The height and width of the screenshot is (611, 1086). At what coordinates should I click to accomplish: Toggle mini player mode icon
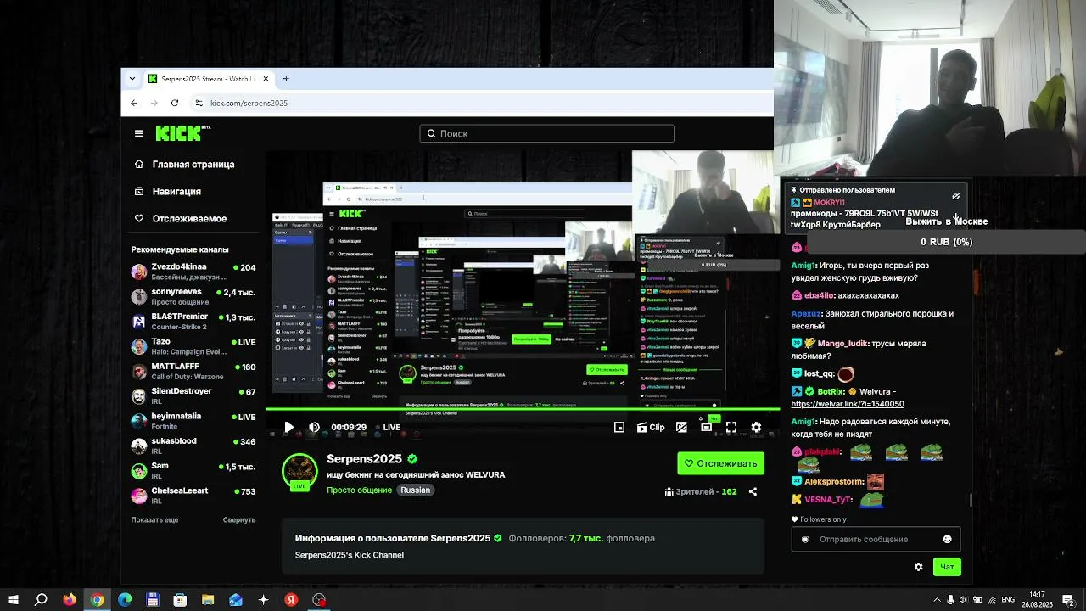[x=619, y=428]
